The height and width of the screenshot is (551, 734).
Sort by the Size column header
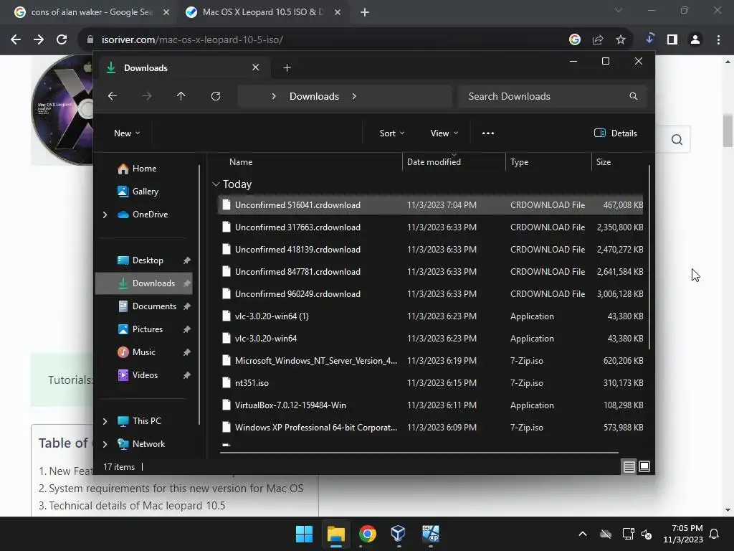click(604, 162)
